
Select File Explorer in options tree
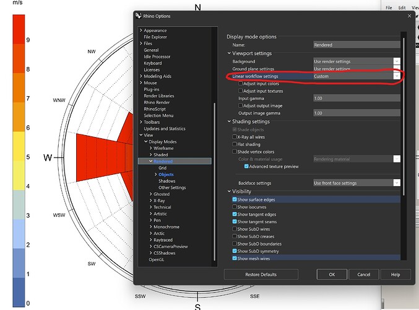[155, 37]
